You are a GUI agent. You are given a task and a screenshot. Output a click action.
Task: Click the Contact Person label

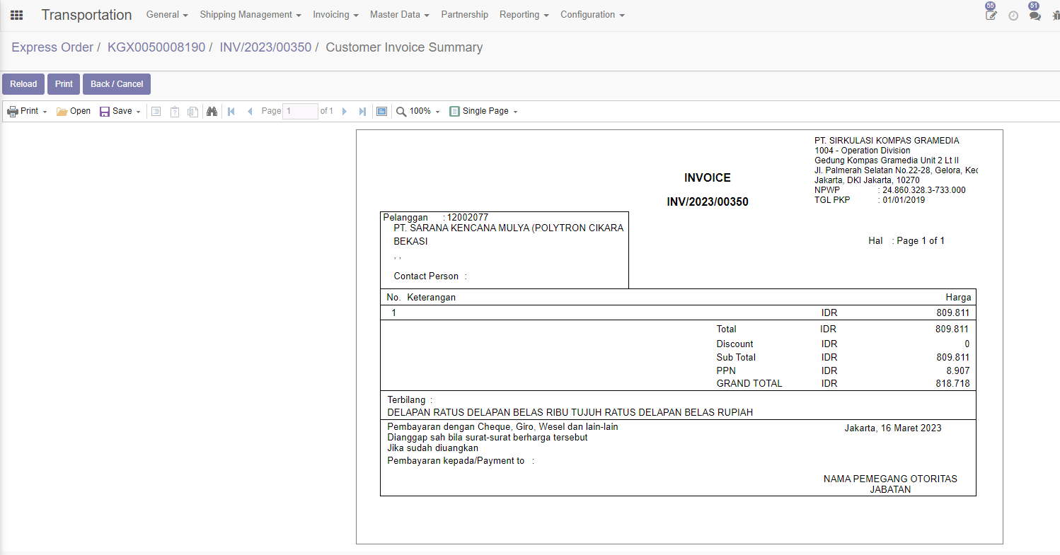pyautogui.click(x=426, y=276)
